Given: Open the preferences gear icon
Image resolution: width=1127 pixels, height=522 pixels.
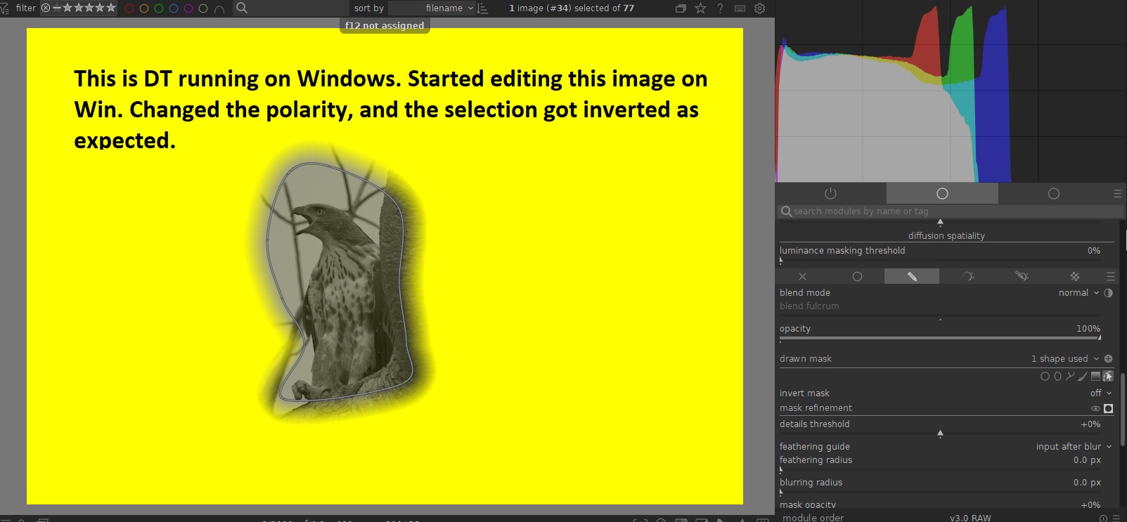Looking at the screenshot, I should [759, 8].
